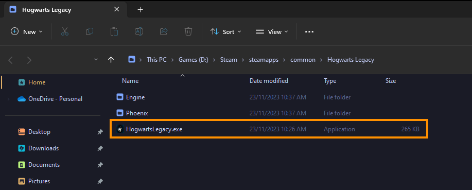Navigate to common in breadcrumb

[x=303, y=60]
